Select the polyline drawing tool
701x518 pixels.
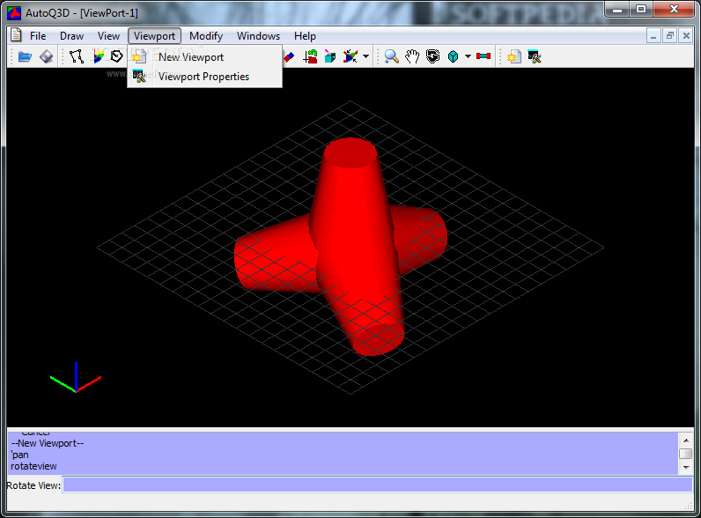tap(77, 56)
